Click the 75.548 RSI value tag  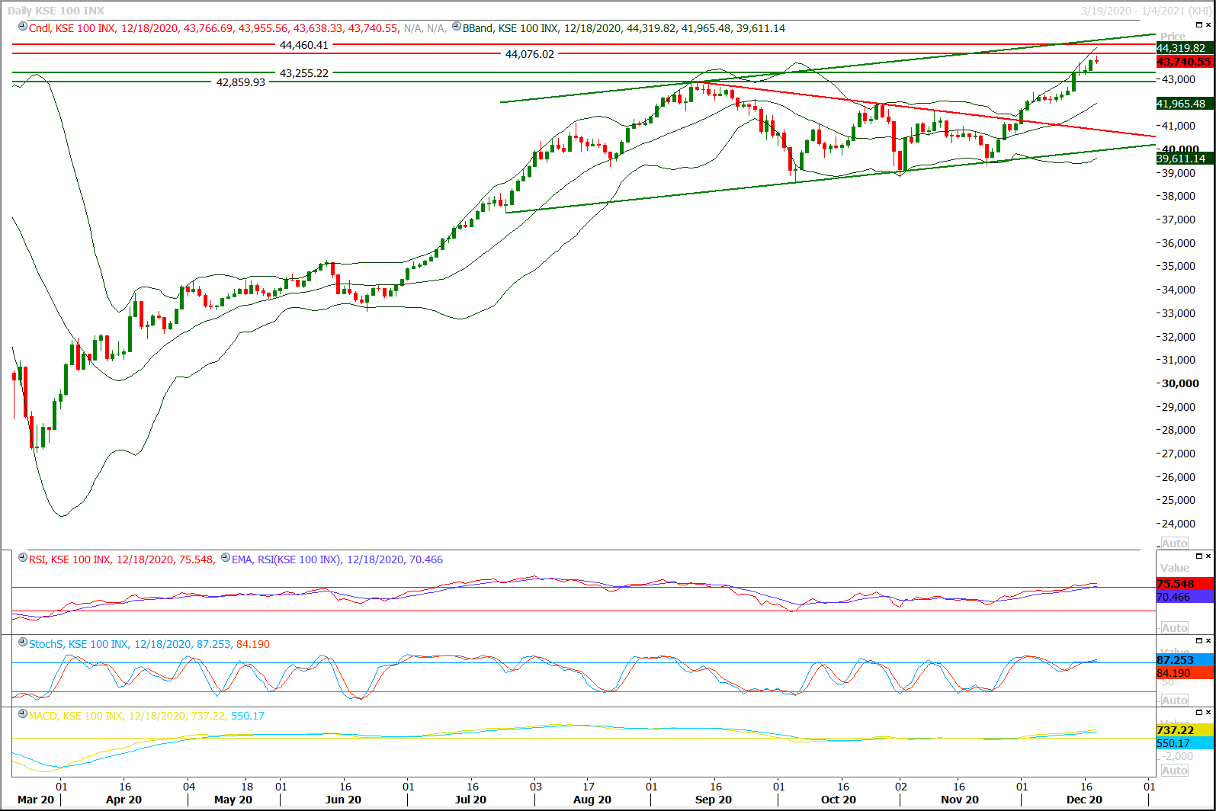tap(1184, 584)
